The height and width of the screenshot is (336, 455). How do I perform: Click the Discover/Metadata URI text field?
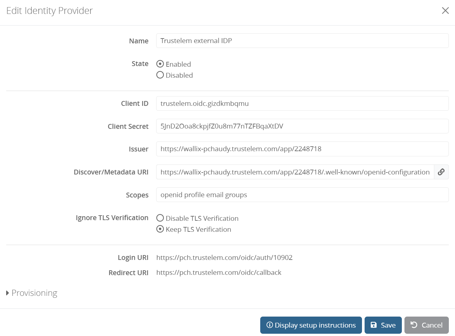coord(295,172)
